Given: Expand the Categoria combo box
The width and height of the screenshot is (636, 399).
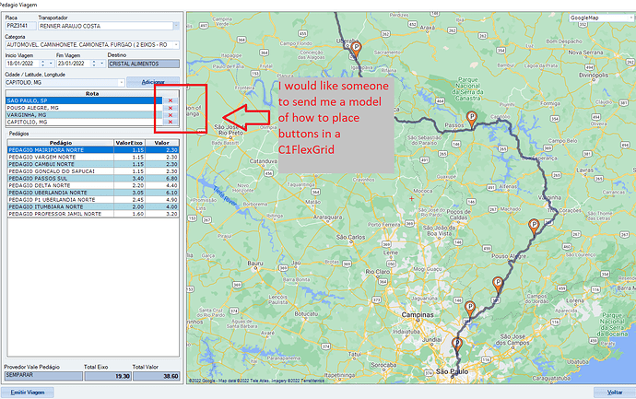Looking at the screenshot, I should (176, 44).
